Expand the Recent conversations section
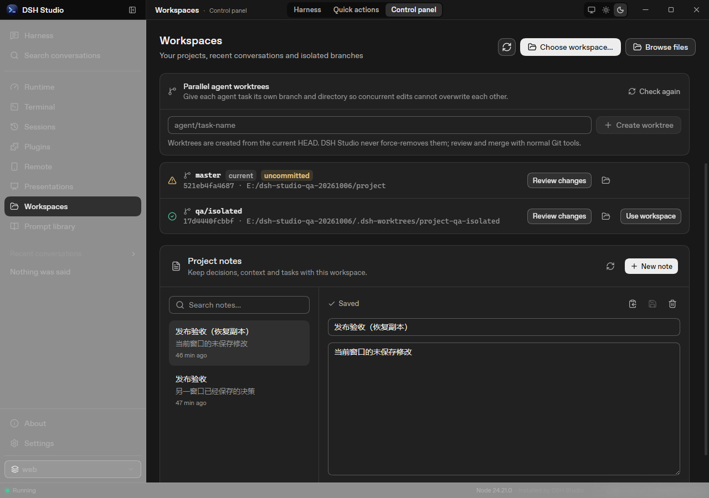The width and height of the screenshot is (709, 498). pyautogui.click(x=73, y=253)
